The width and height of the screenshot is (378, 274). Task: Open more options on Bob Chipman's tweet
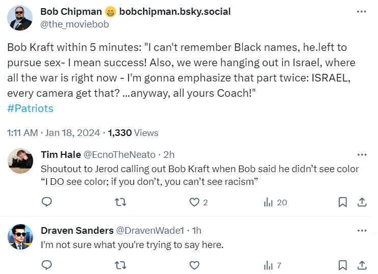coord(361,12)
